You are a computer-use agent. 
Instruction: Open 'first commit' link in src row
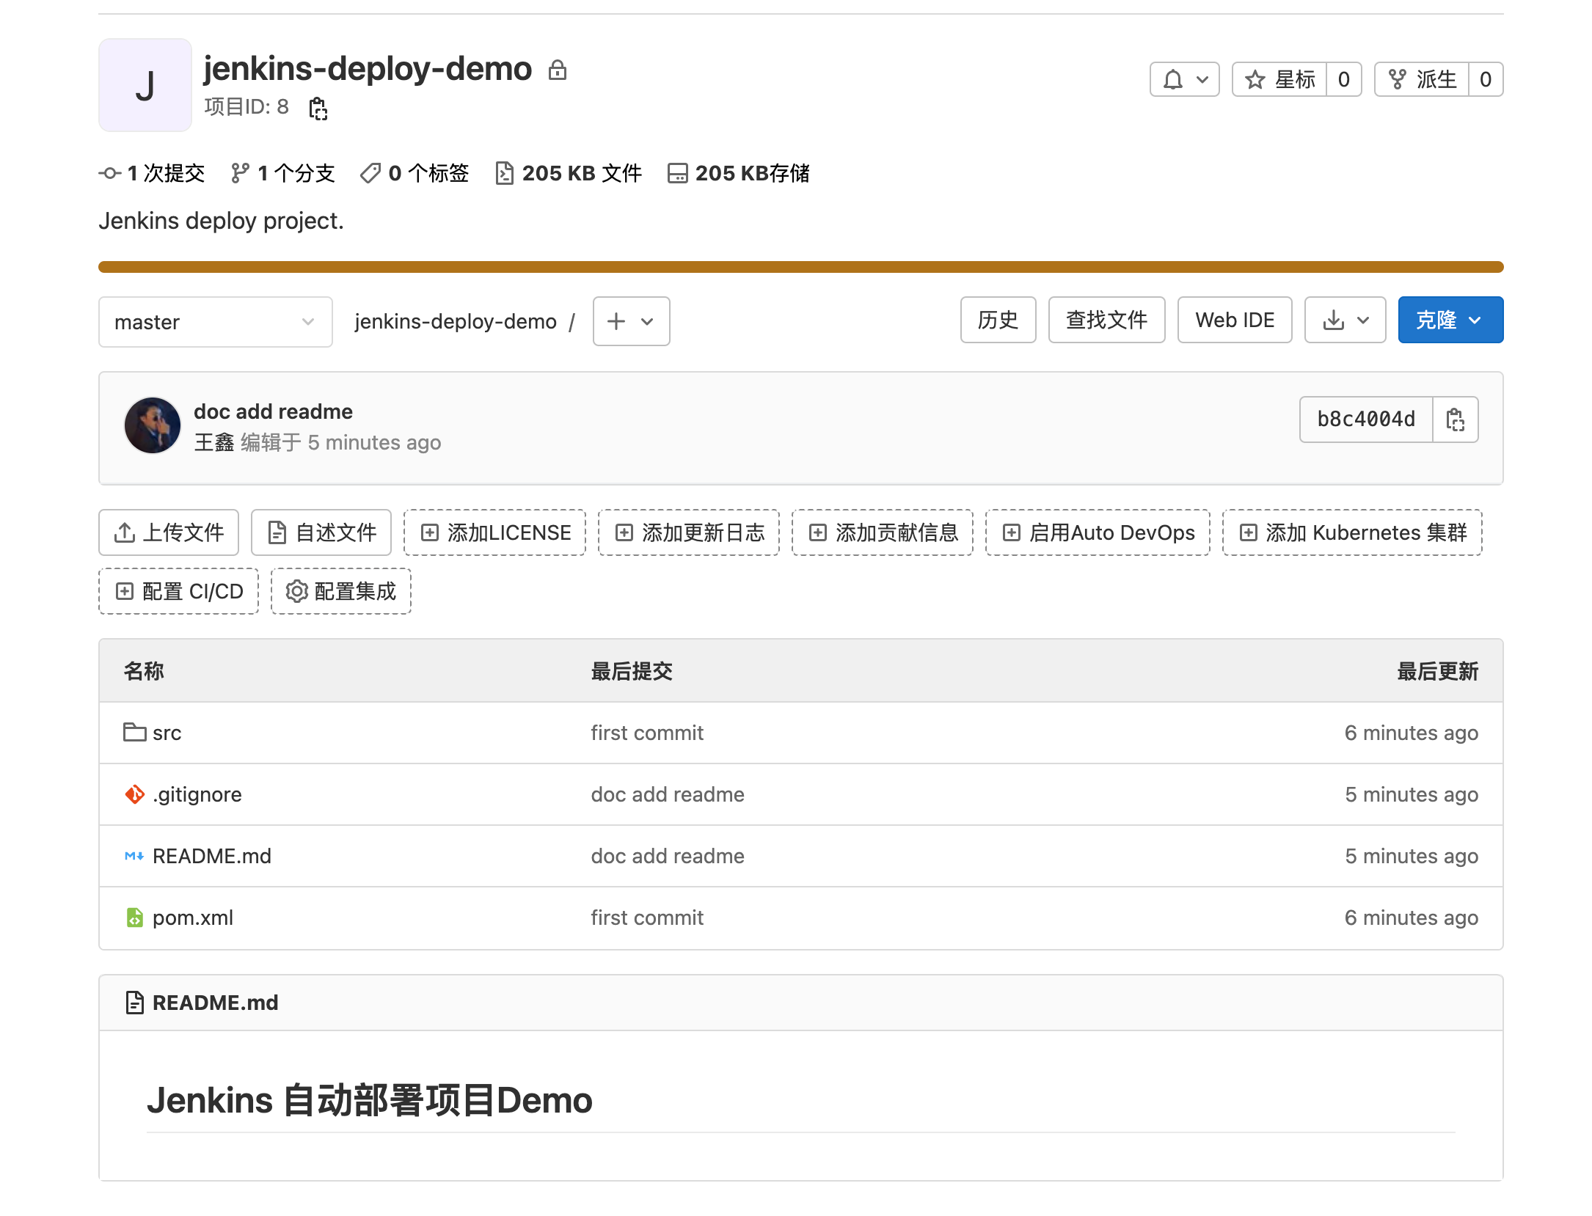point(647,733)
